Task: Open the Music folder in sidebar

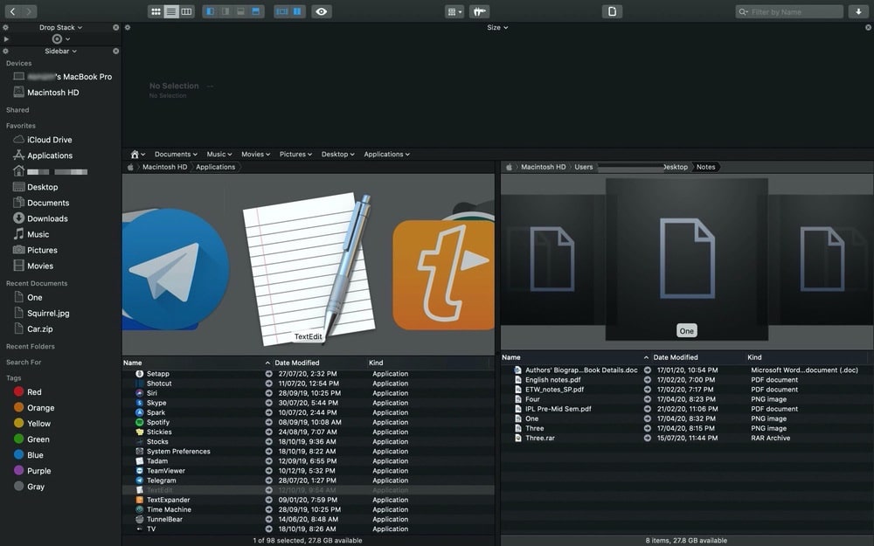Action: [38, 234]
